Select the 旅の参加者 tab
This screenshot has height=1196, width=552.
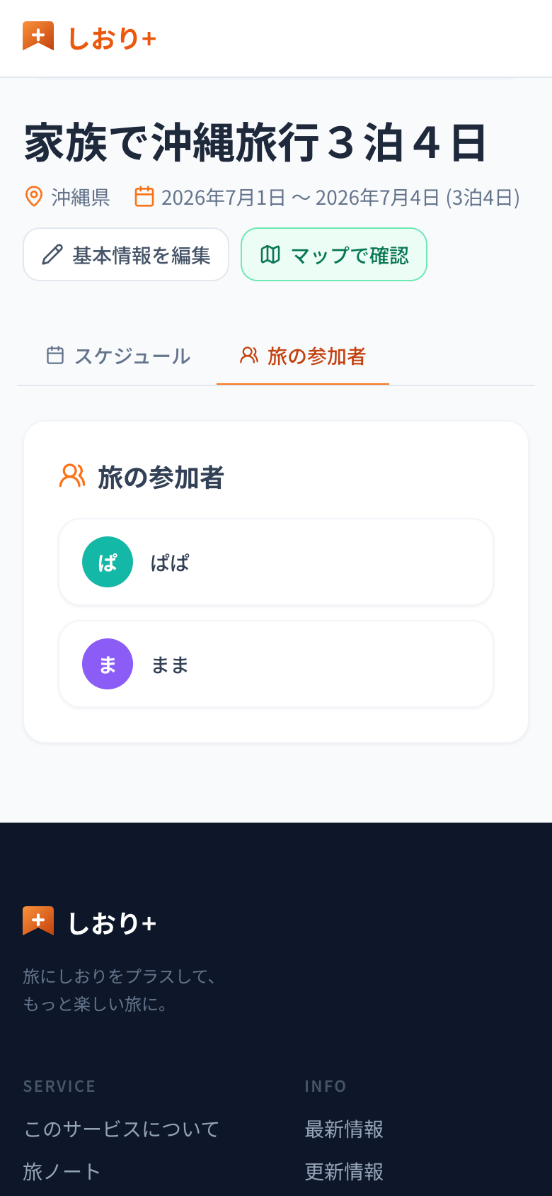coord(303,356)
